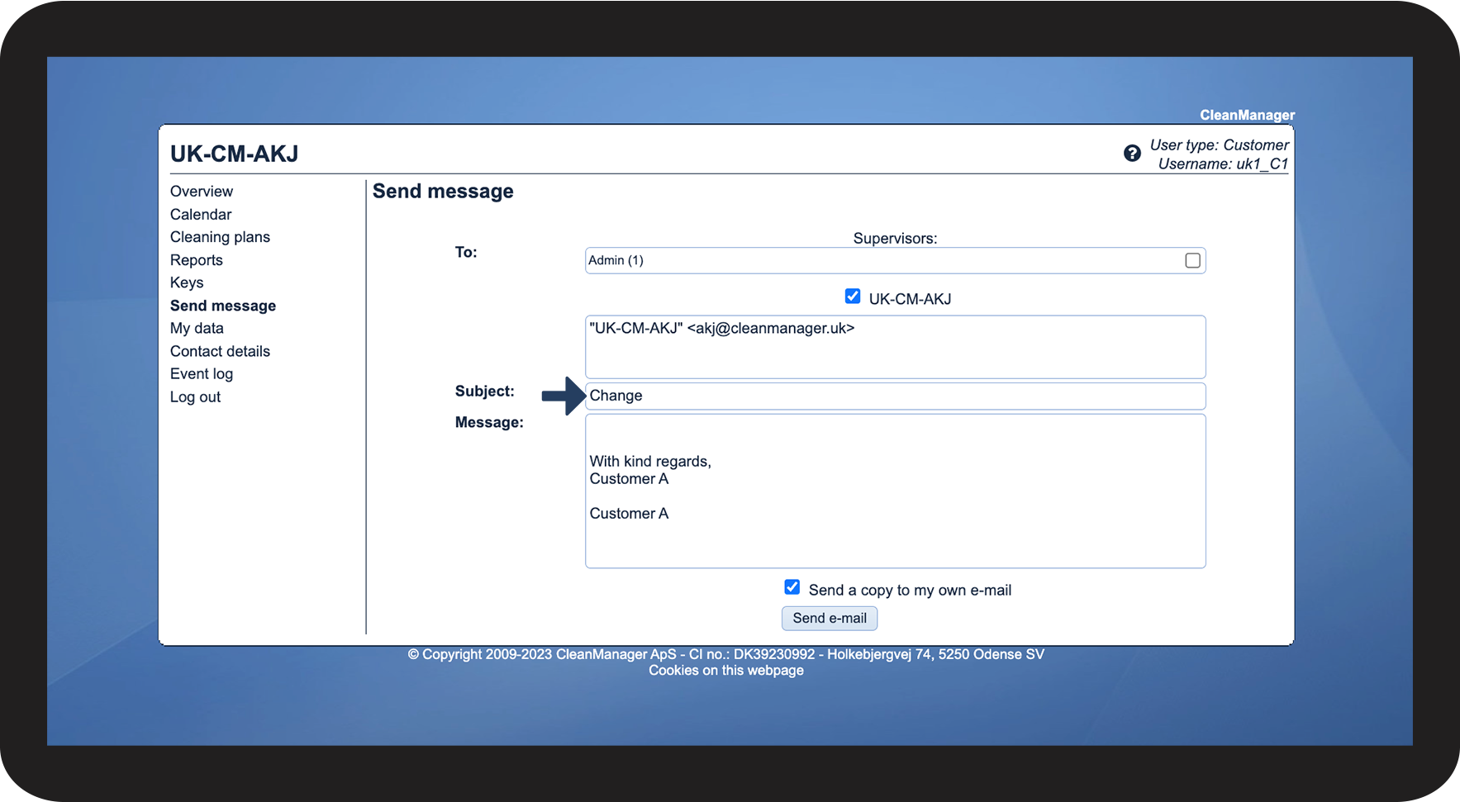The width and height of the screenshot is (1460, 802).
Task: Select Reports in the side menu
Action: [197, 260]
